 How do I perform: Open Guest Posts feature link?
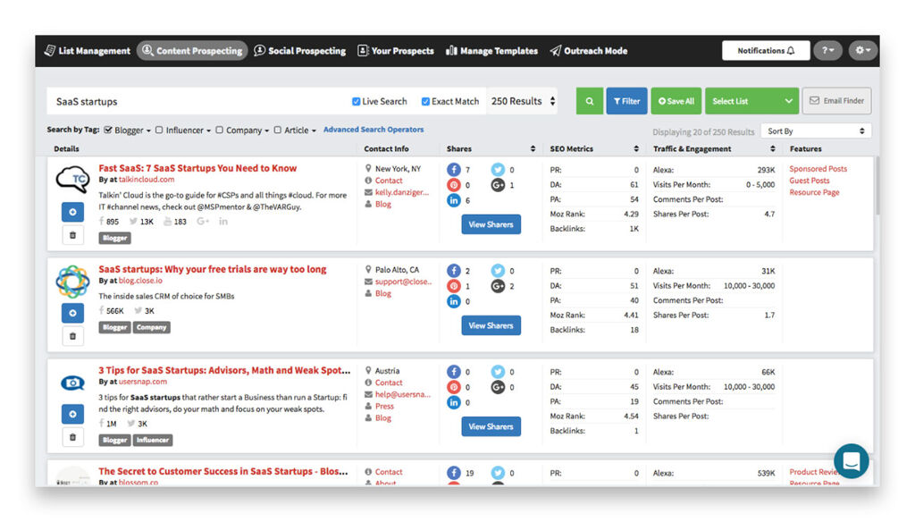(810, 181)
